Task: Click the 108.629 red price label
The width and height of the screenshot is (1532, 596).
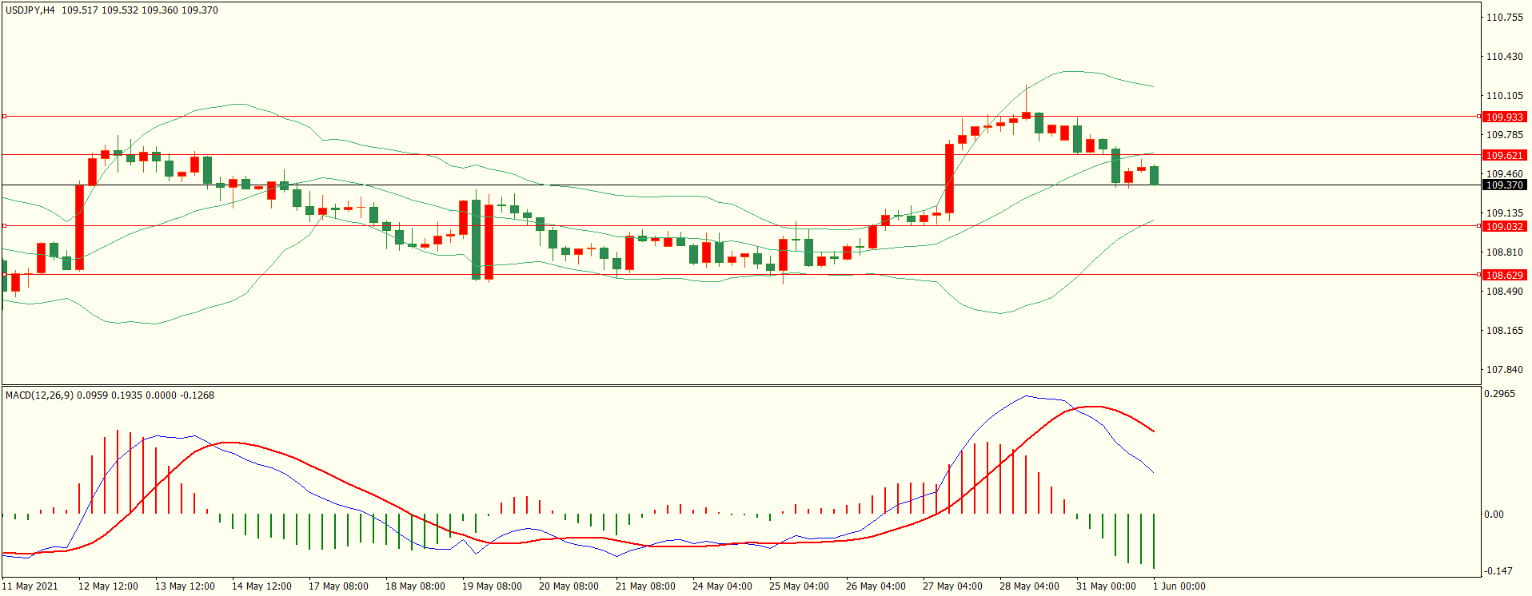Action: click(x=1503, y=275)
